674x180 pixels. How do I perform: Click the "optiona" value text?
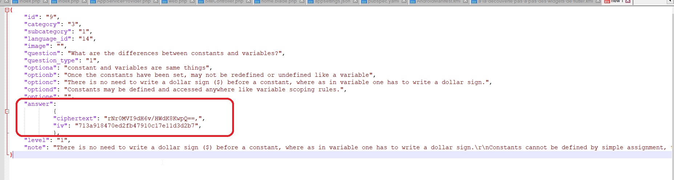(137, 68)
